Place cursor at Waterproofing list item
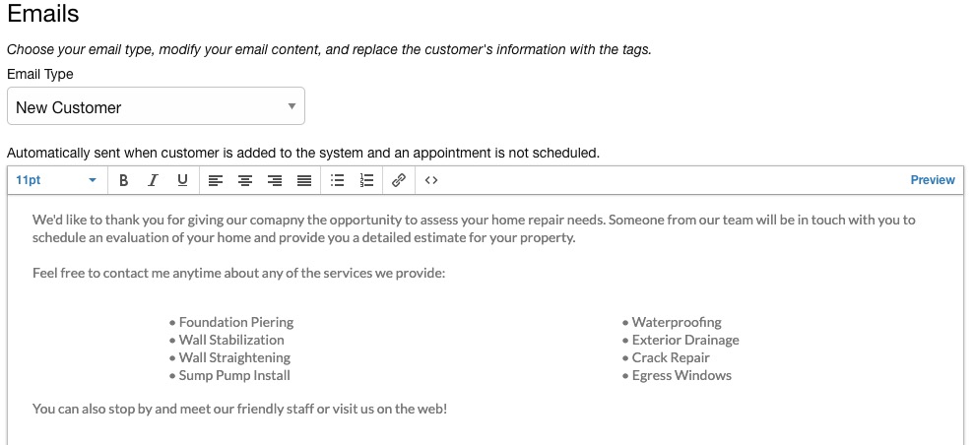 coord(677,322)
